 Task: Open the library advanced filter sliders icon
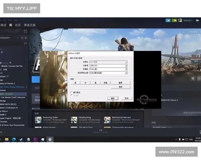25,43
